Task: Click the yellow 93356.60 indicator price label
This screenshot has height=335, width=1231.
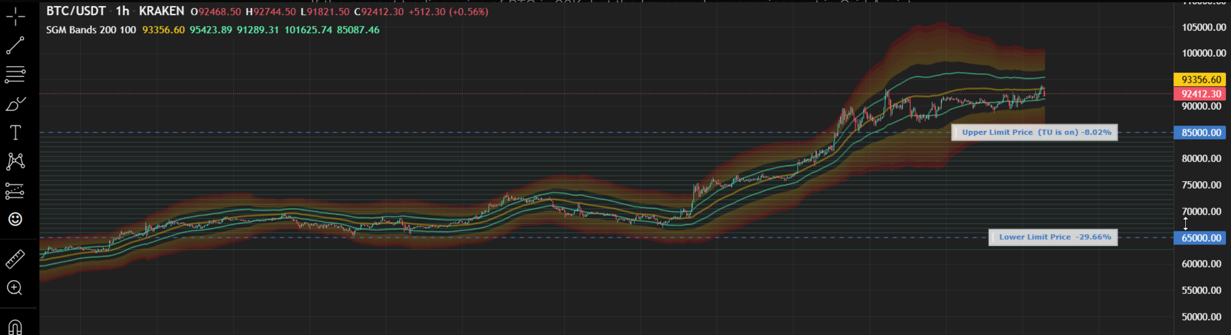Action: (1200, 79)
